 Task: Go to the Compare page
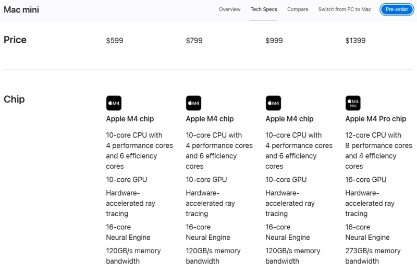(x=298, y=9)
